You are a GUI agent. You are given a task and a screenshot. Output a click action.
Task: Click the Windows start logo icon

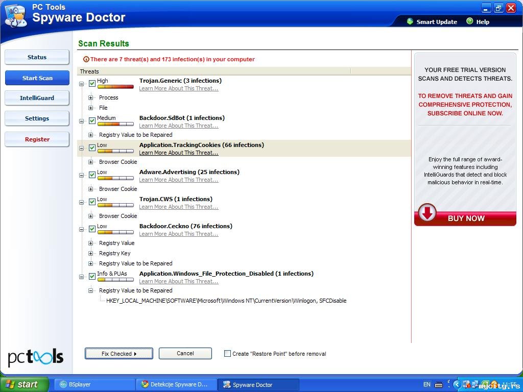tap(10, 384)
